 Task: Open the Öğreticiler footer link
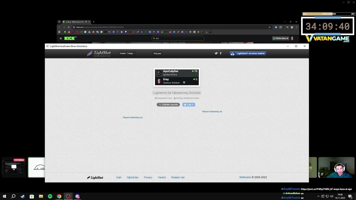[133, 177]
